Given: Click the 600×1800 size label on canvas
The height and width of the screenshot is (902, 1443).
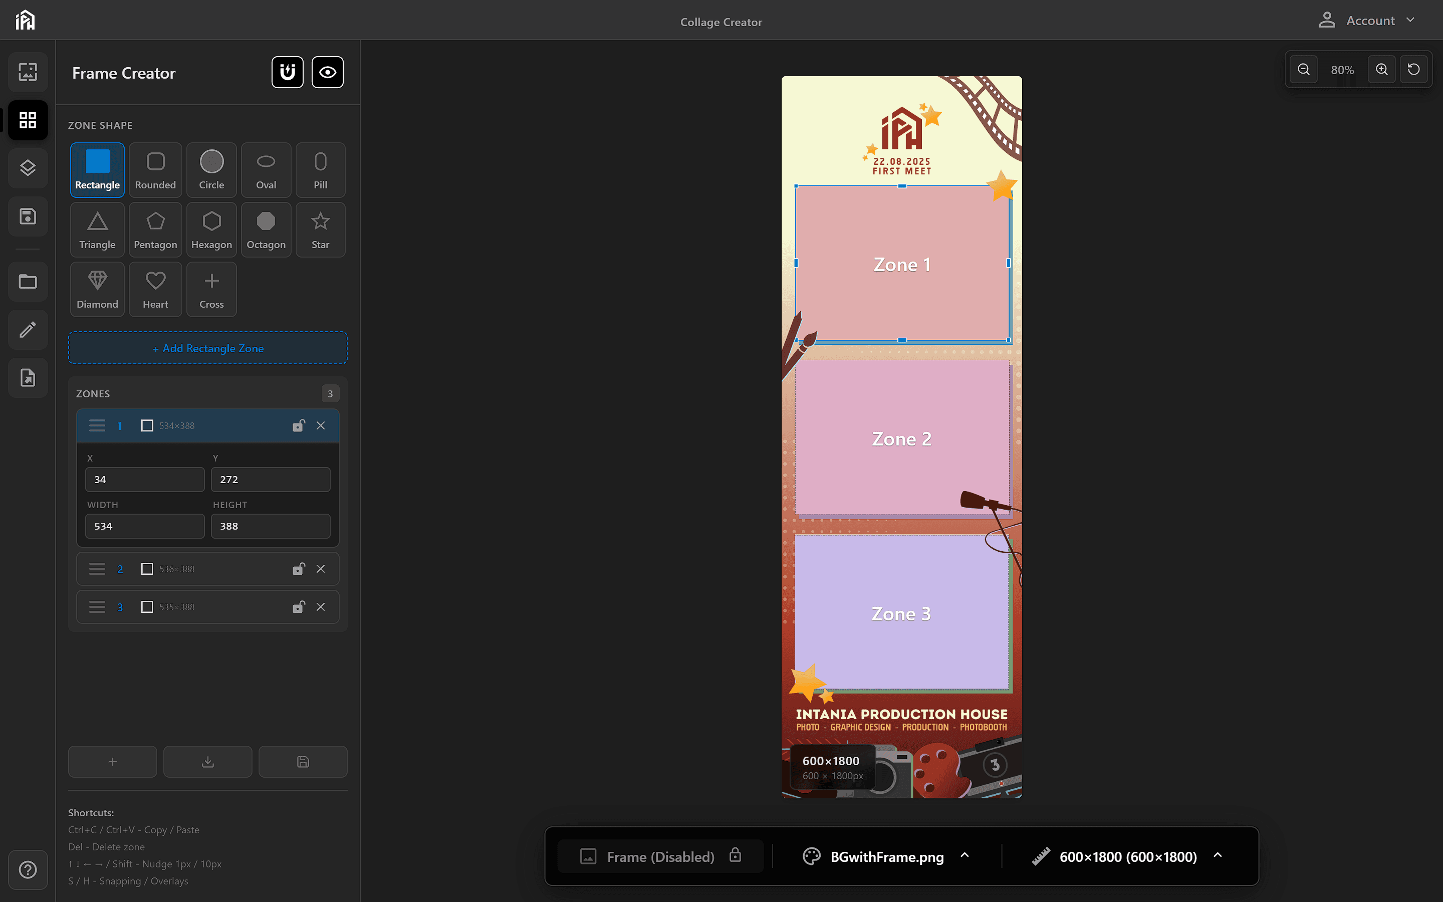Looking at the screenshot, I should 832,767.
